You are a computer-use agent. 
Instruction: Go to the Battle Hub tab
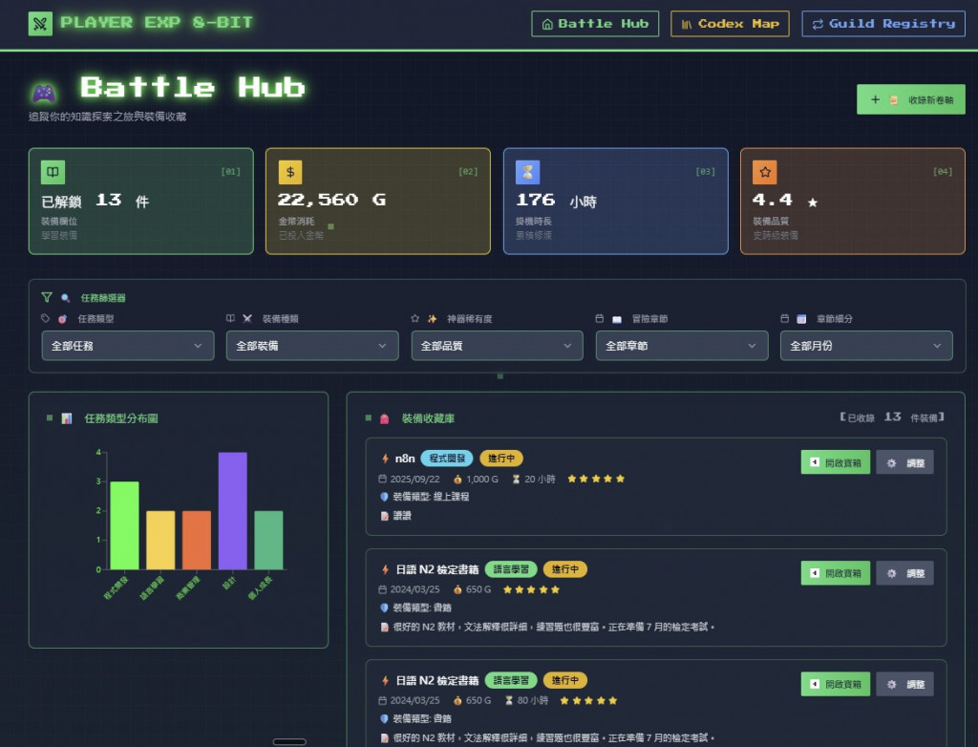[595, 24]
